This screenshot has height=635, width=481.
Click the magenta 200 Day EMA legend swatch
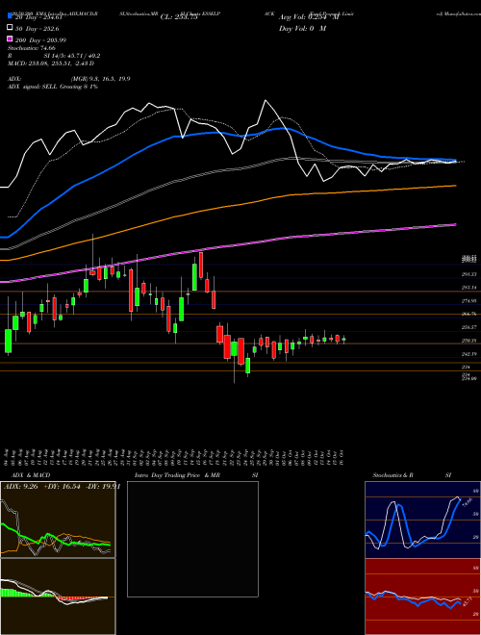(11, 39)
